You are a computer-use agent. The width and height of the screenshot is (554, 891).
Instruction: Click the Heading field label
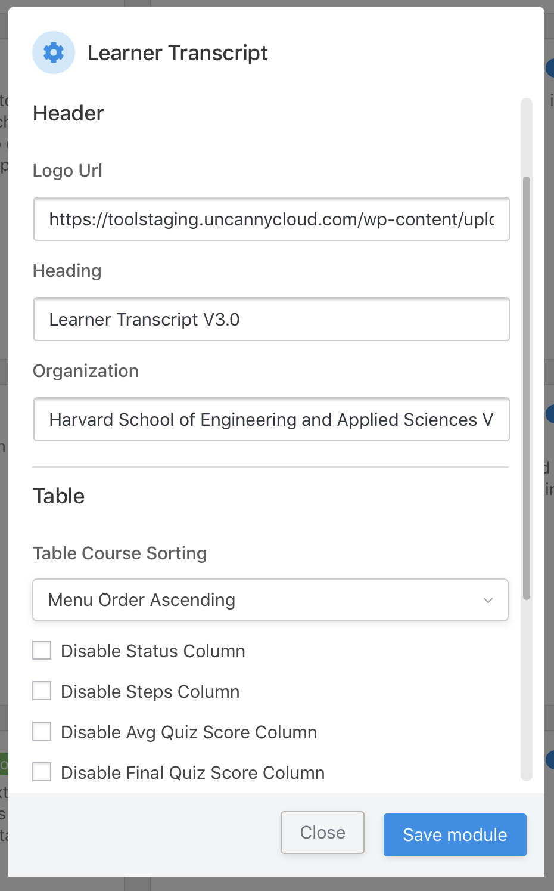(67, 271)
